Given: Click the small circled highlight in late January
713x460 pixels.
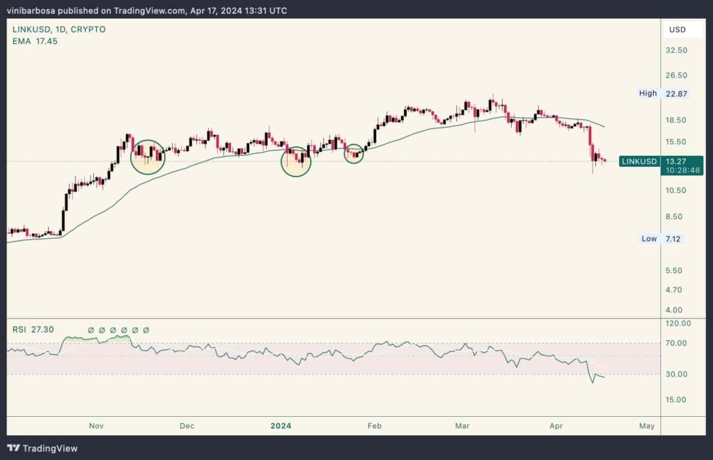Looking at the screenshot, I should [354, 153].
